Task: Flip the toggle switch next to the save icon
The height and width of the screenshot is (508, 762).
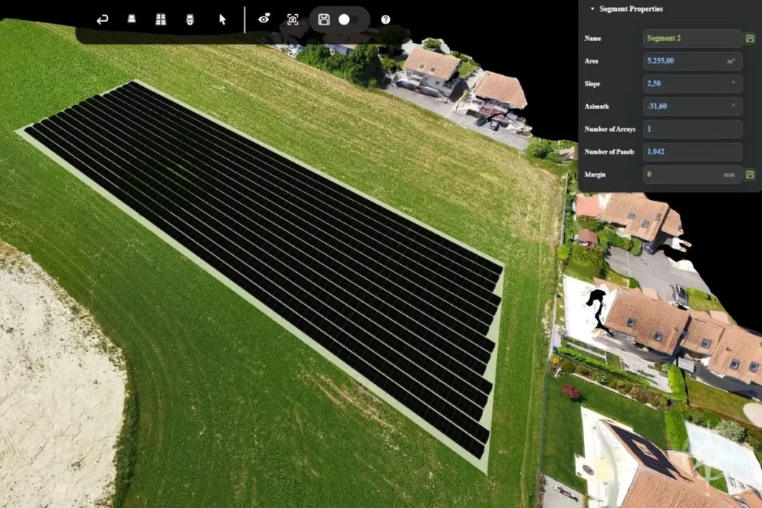Action: pyautogui.click(x=344, y=19)
